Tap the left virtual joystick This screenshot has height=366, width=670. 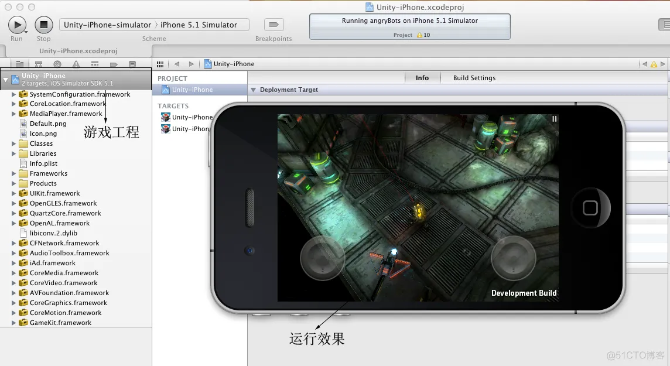point(323,258)
